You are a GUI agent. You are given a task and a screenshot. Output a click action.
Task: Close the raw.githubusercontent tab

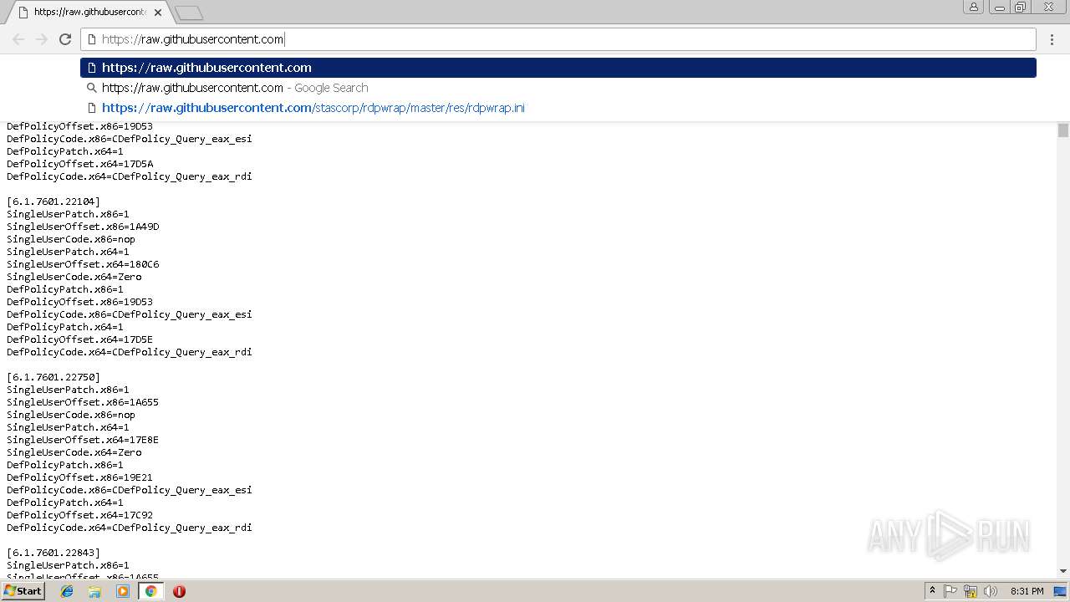pos(158,13)
